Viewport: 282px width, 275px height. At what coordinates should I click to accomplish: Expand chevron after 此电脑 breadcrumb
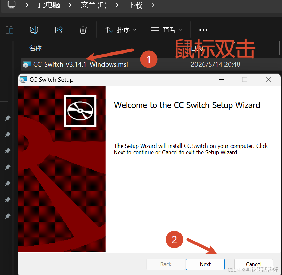pyautogui.click(x=70, y=5)
